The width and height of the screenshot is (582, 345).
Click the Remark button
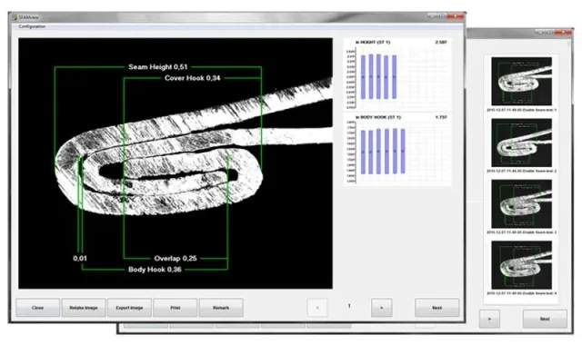[x=221, y=308]
